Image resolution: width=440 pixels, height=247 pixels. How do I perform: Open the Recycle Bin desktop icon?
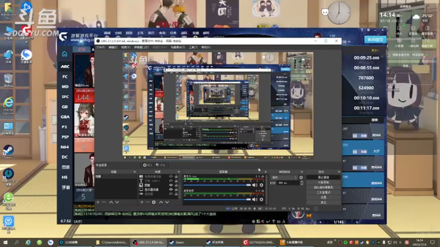point(8,80)
